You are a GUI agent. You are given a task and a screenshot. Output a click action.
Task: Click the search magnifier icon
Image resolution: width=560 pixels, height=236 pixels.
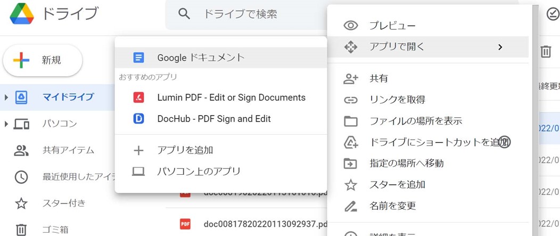184,14
